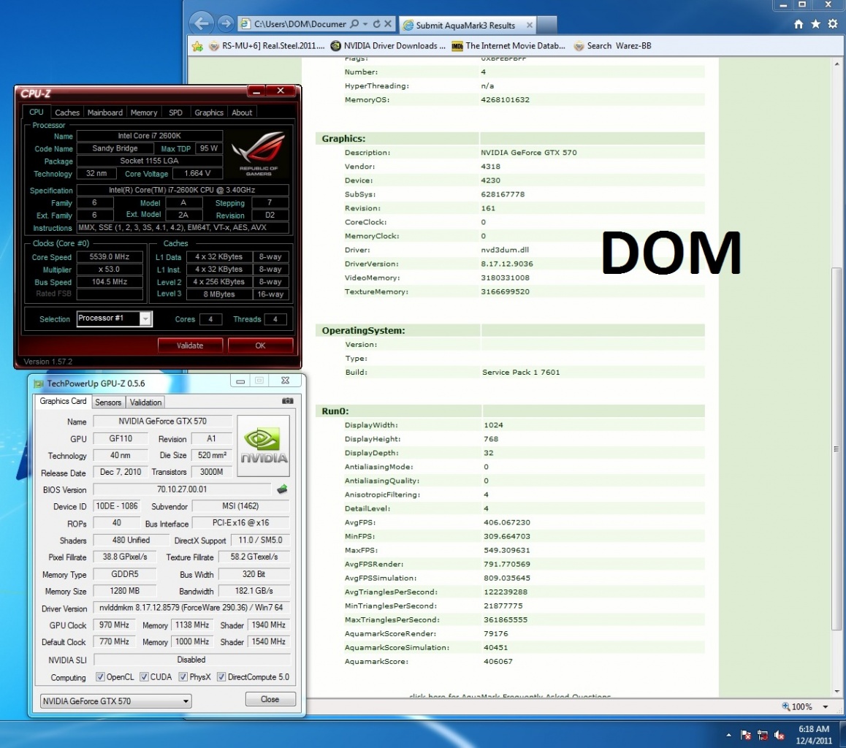Uncheck the OpenCL checkbox

100,677
